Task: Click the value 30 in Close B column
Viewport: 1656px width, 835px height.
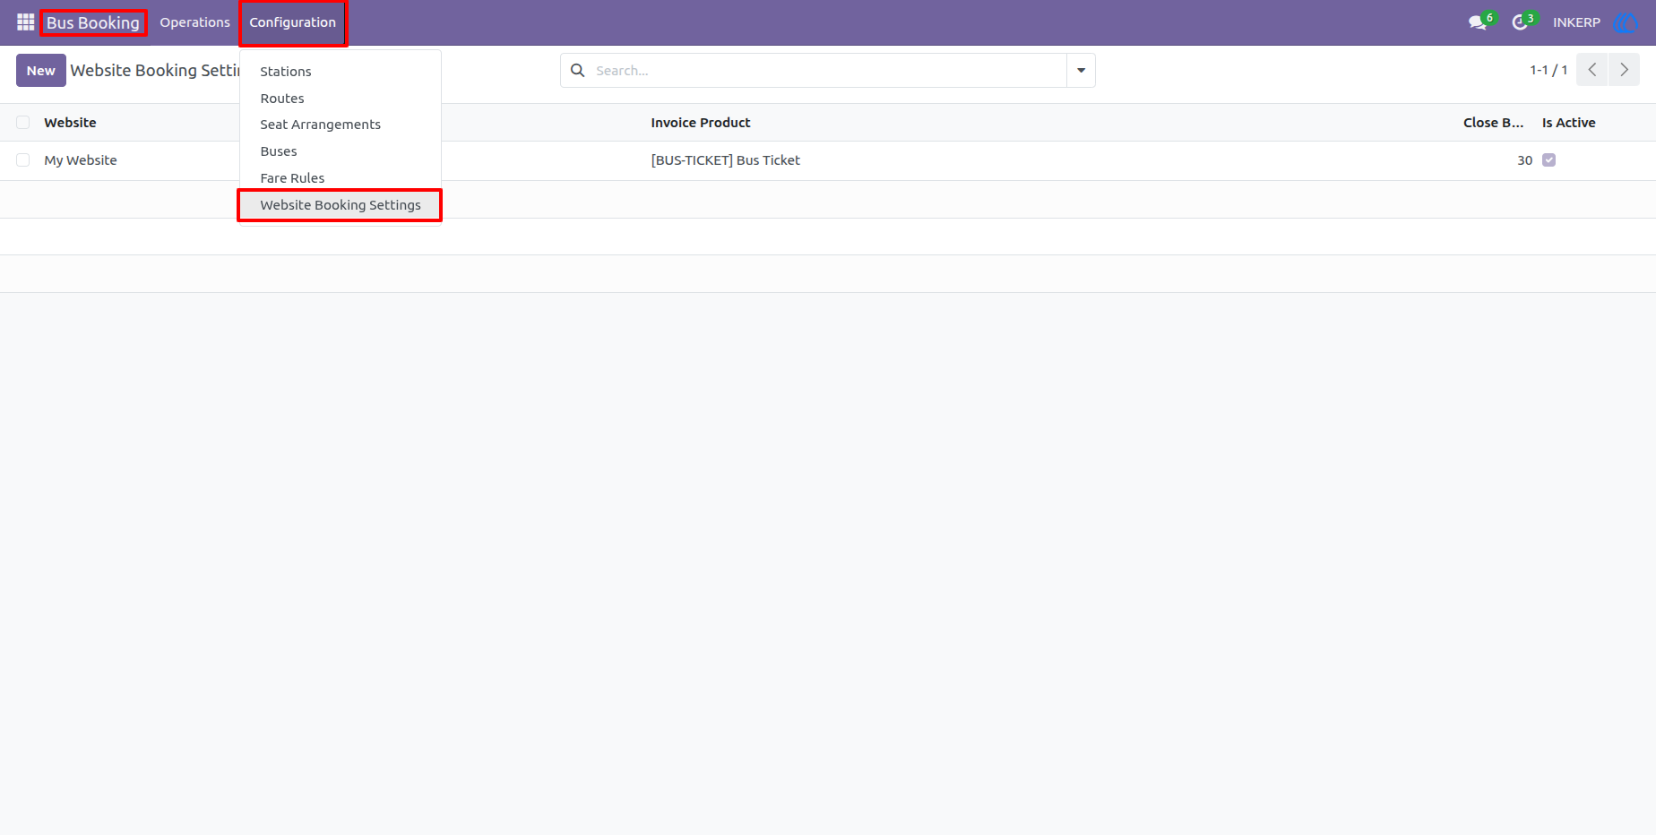Action: 1524,160
